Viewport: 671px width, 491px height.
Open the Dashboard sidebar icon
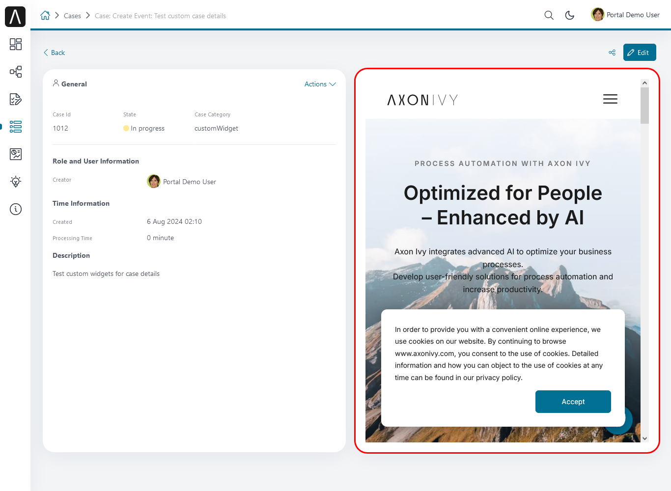[16, 44]
